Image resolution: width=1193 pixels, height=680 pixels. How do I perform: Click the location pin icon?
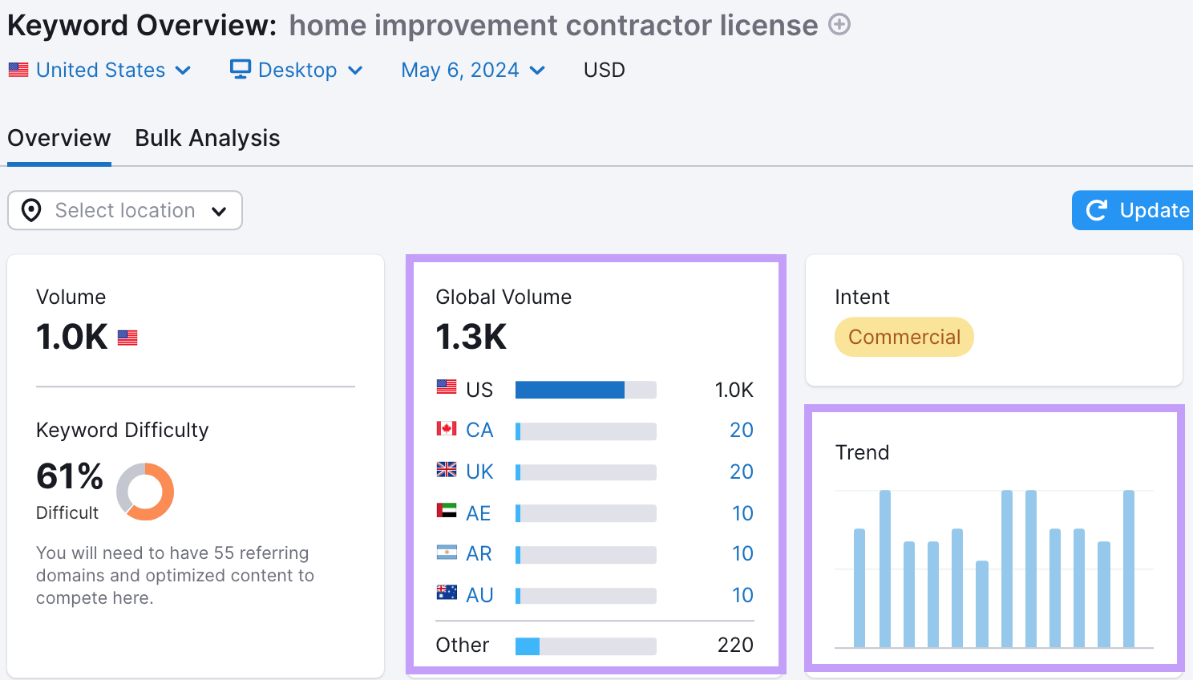click(31, 210)
